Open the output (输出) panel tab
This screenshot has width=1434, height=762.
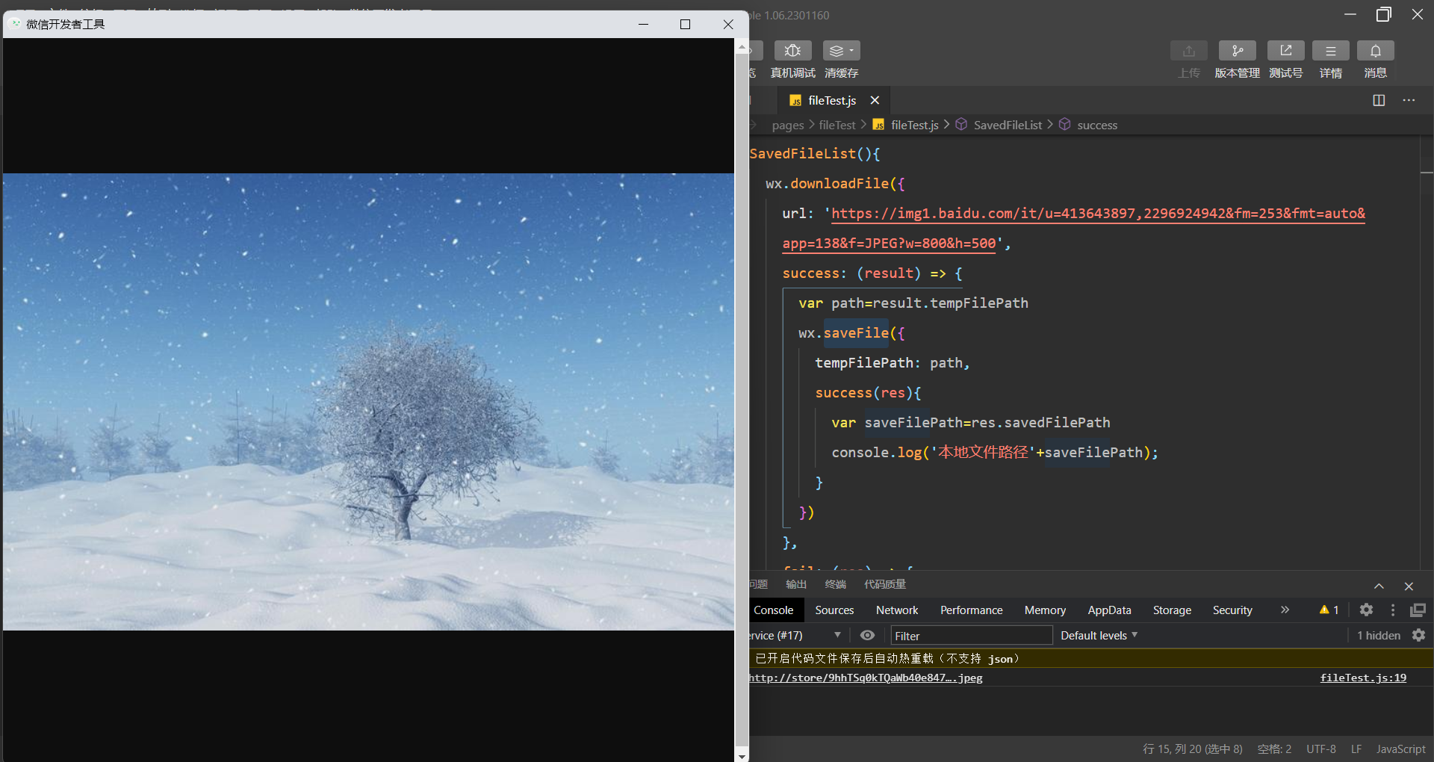pos(796,584)
